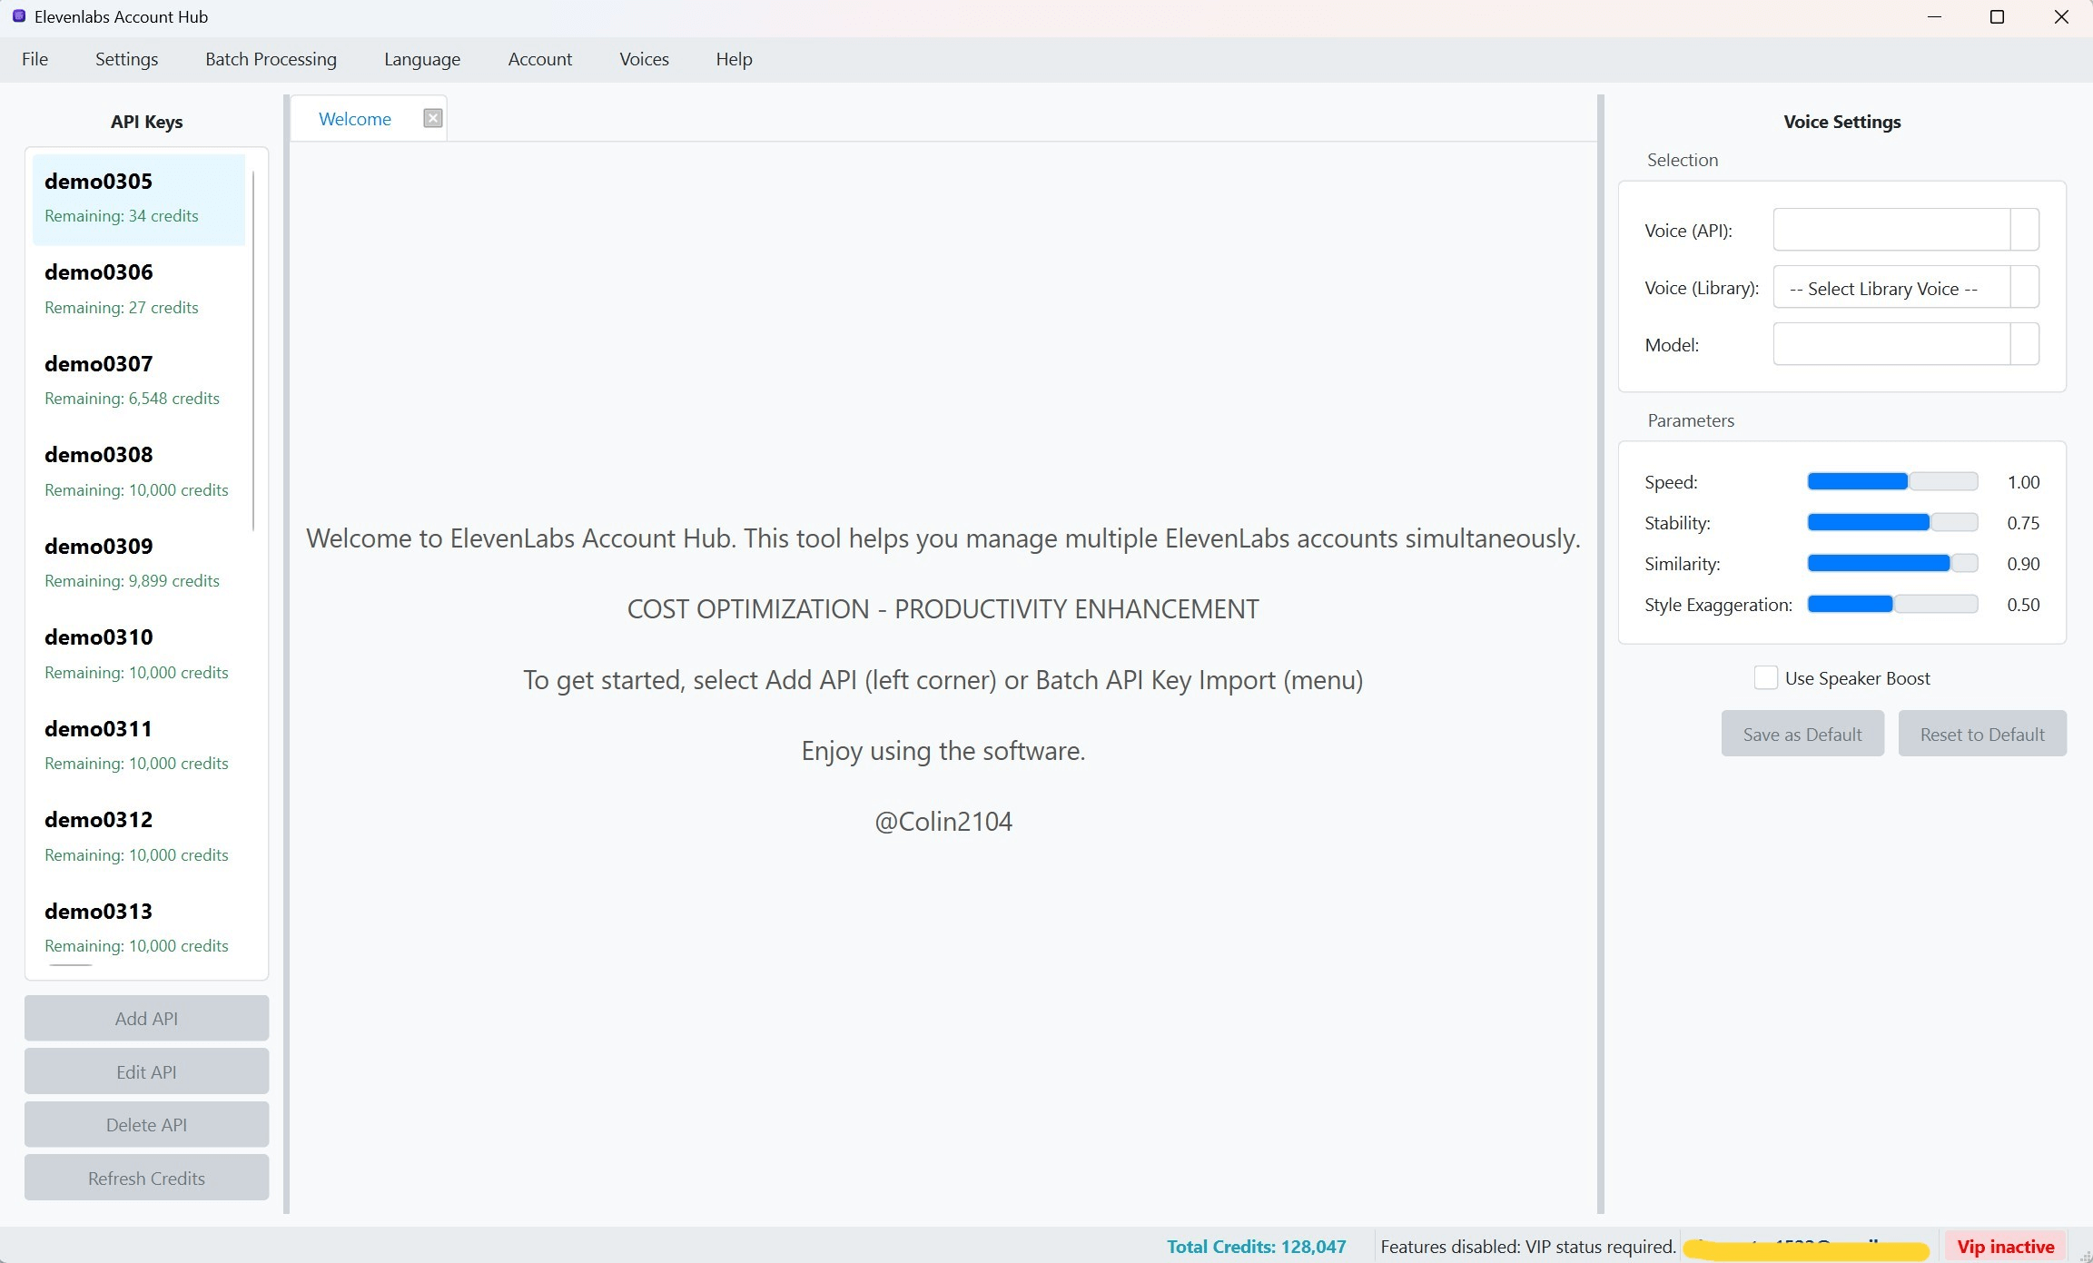Open the Settings menu

(x=126, y=59)
